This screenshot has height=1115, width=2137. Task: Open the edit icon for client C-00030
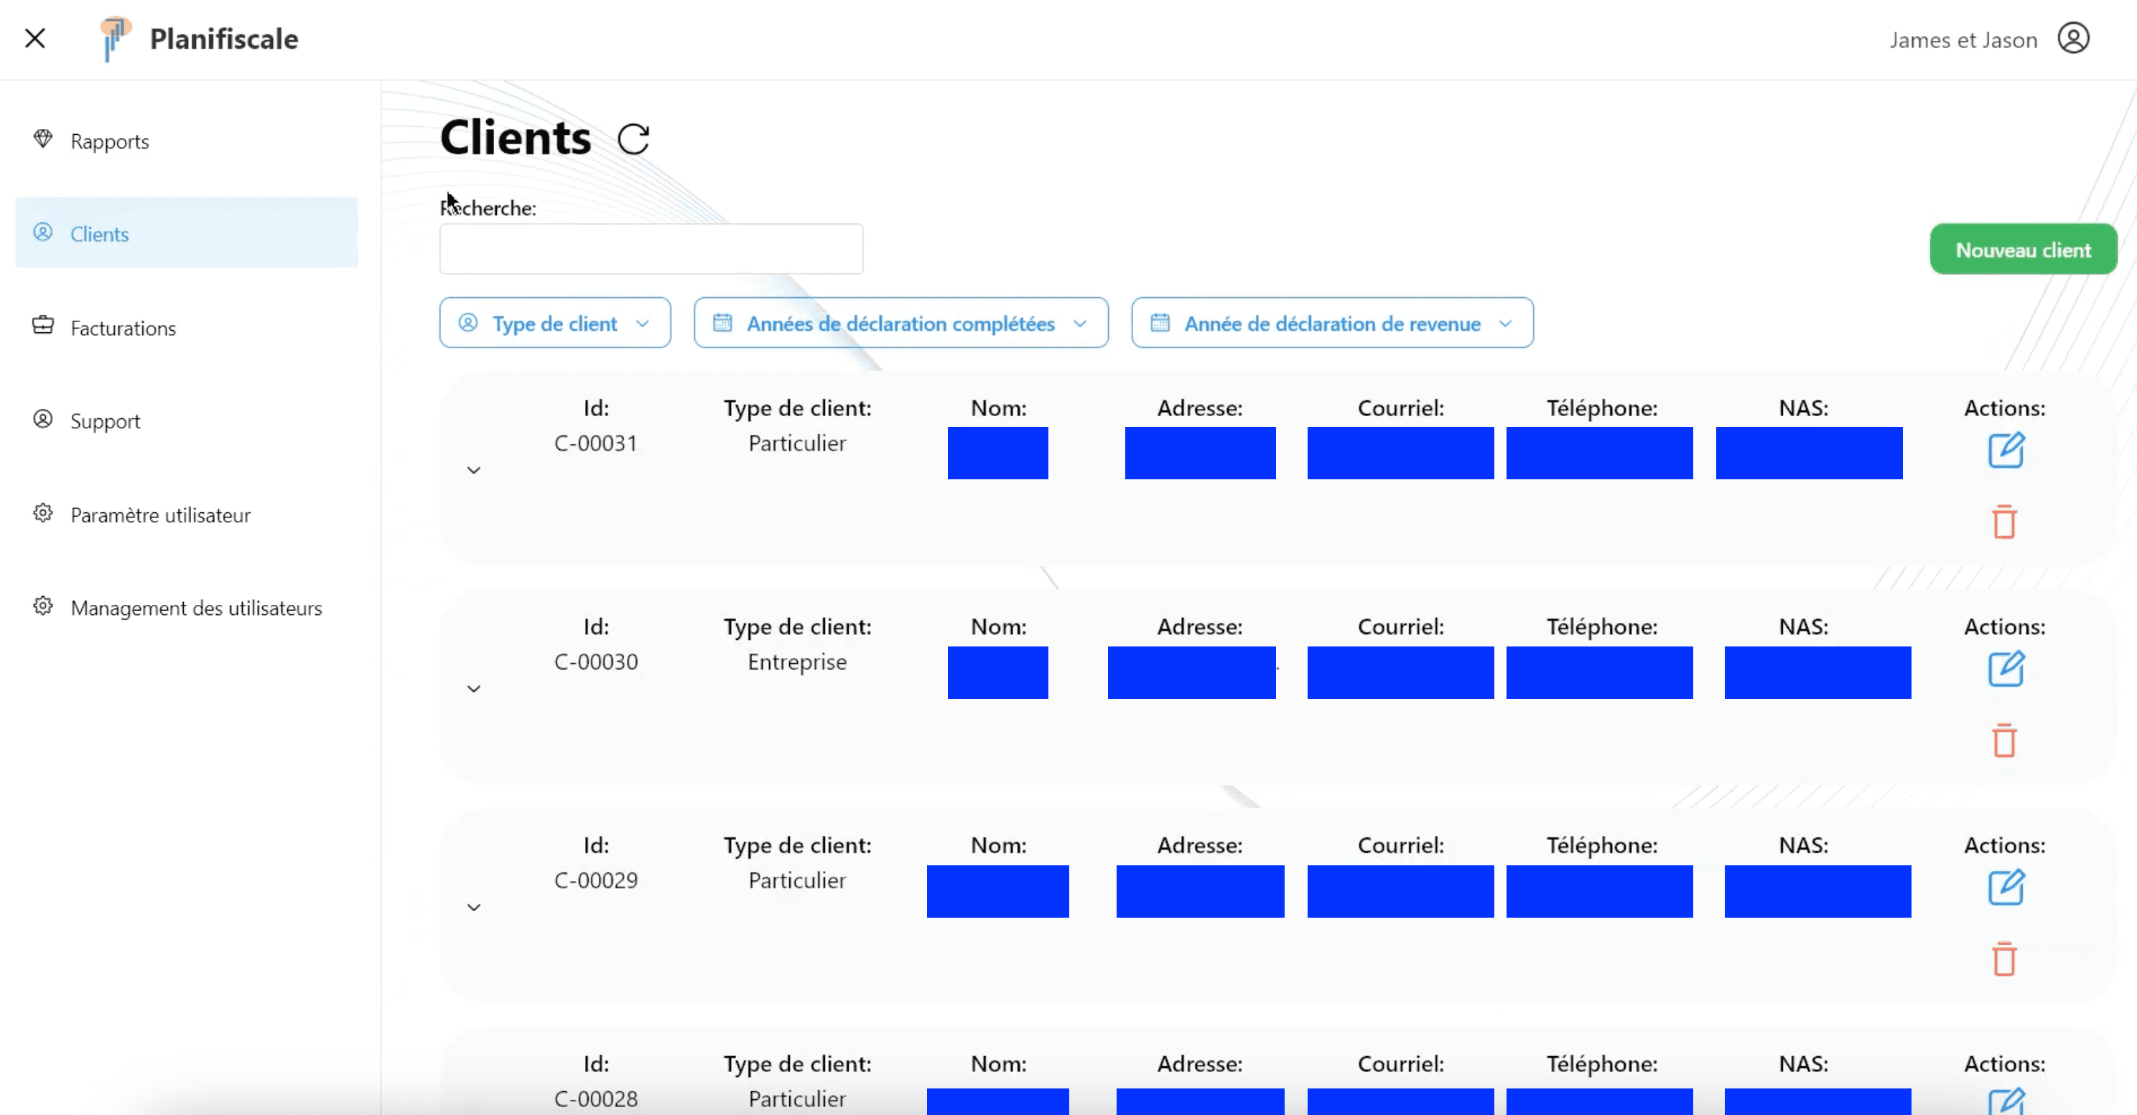(x=2005, y=669)
